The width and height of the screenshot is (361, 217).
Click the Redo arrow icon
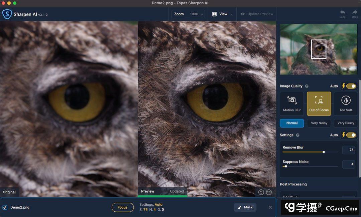[355, 13]
